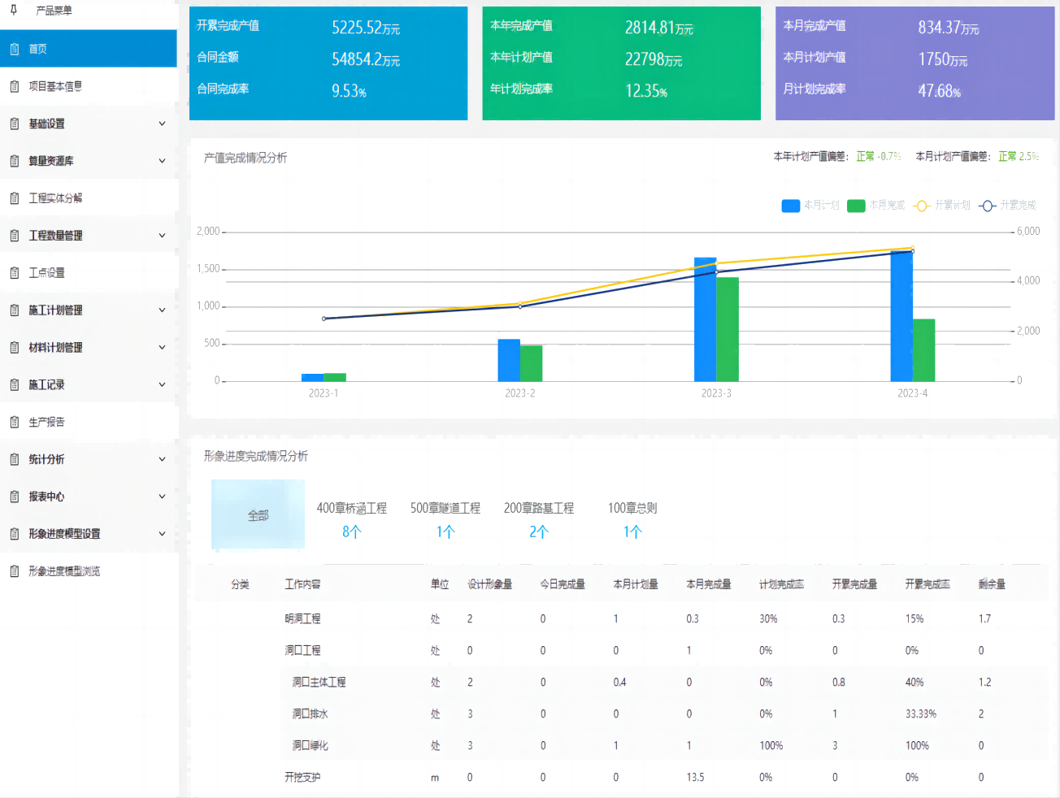Click the blue 2023-3 本月计划 bar
This screenshot has width=1060, height=798.
click(x=705, y=319)
